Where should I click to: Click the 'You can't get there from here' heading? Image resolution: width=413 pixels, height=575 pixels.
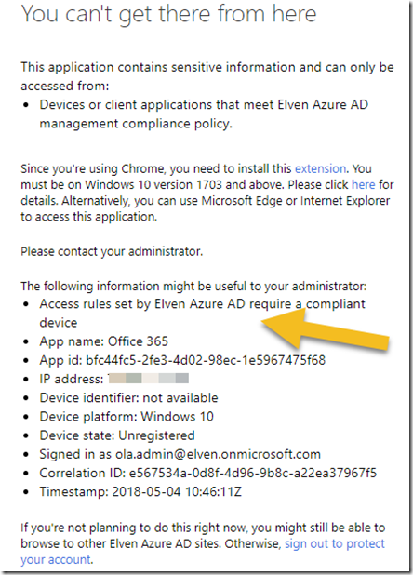pos(168,14)
